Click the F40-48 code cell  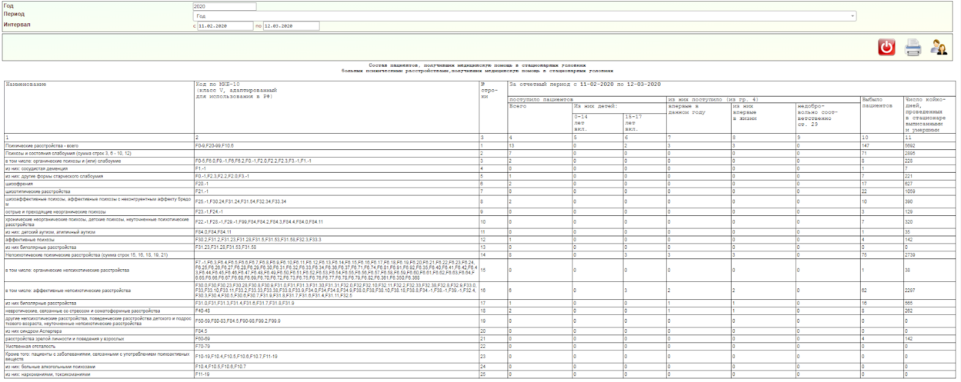tap(202, 311)
